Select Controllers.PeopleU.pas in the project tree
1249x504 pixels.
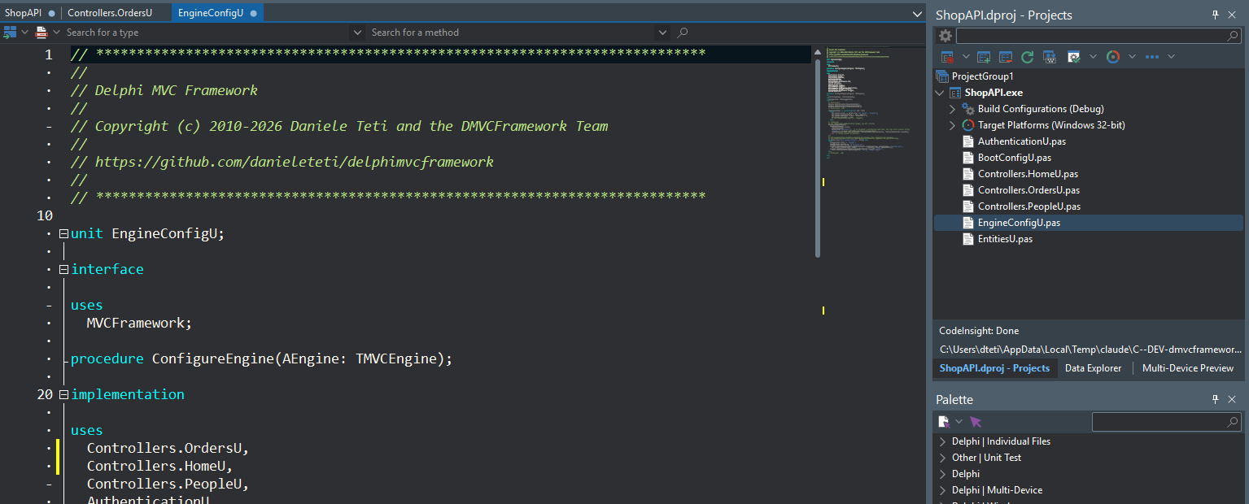coord(1029,206)
